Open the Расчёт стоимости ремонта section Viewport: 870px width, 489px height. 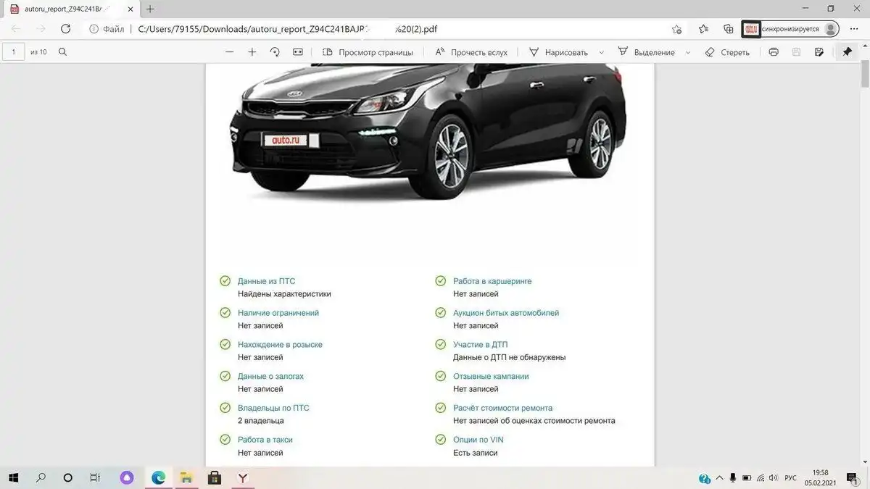click(x=502, y=408)
